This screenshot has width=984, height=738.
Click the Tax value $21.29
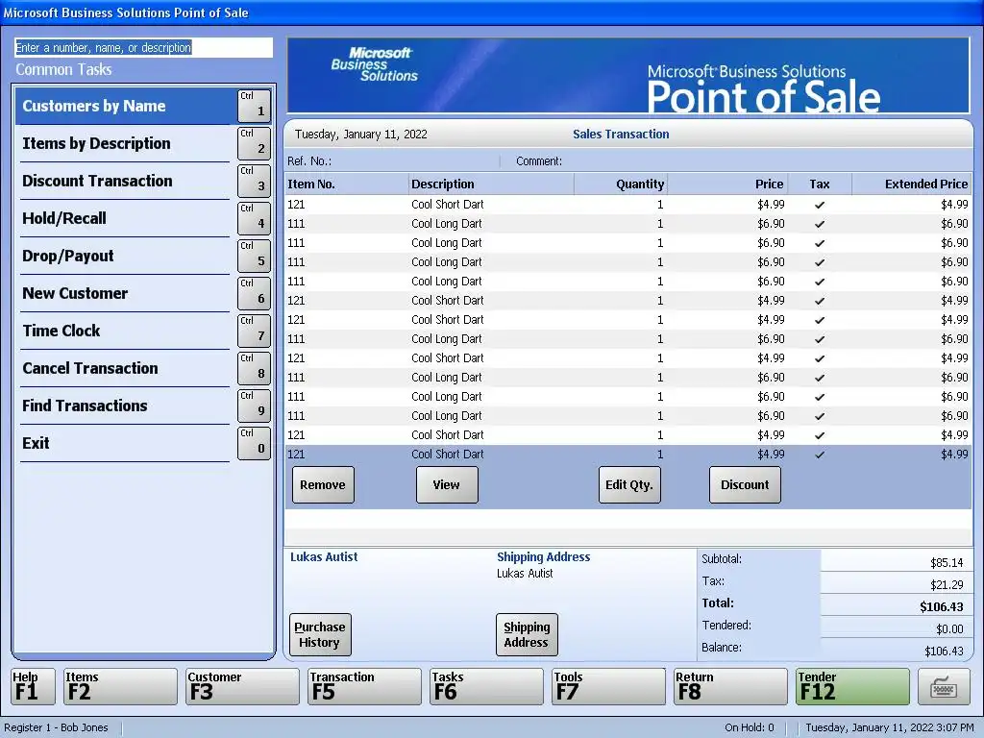click(x=947, y=585)
